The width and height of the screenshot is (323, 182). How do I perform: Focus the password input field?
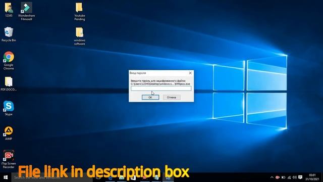(161, 88)
